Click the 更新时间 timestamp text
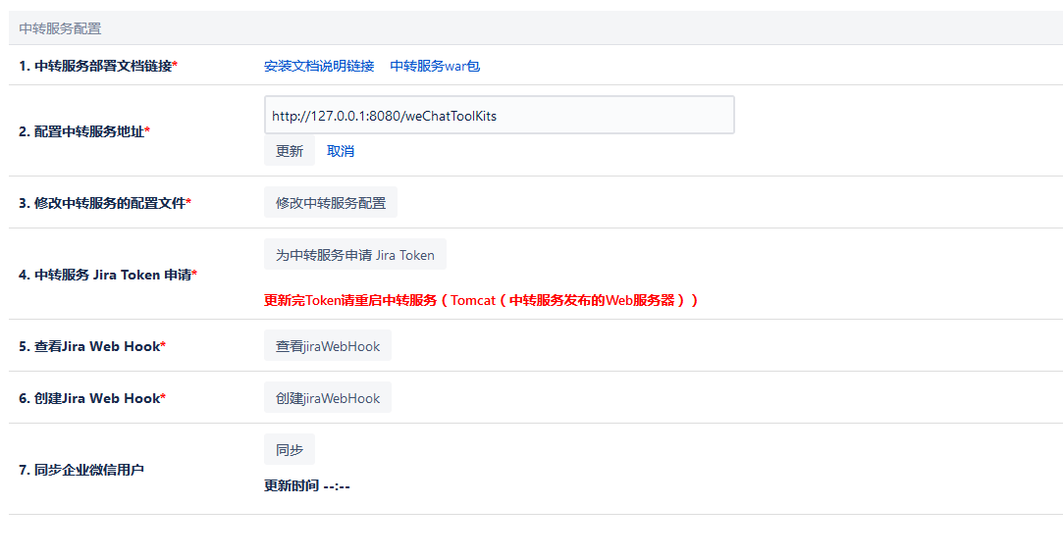 click(307, 485)
